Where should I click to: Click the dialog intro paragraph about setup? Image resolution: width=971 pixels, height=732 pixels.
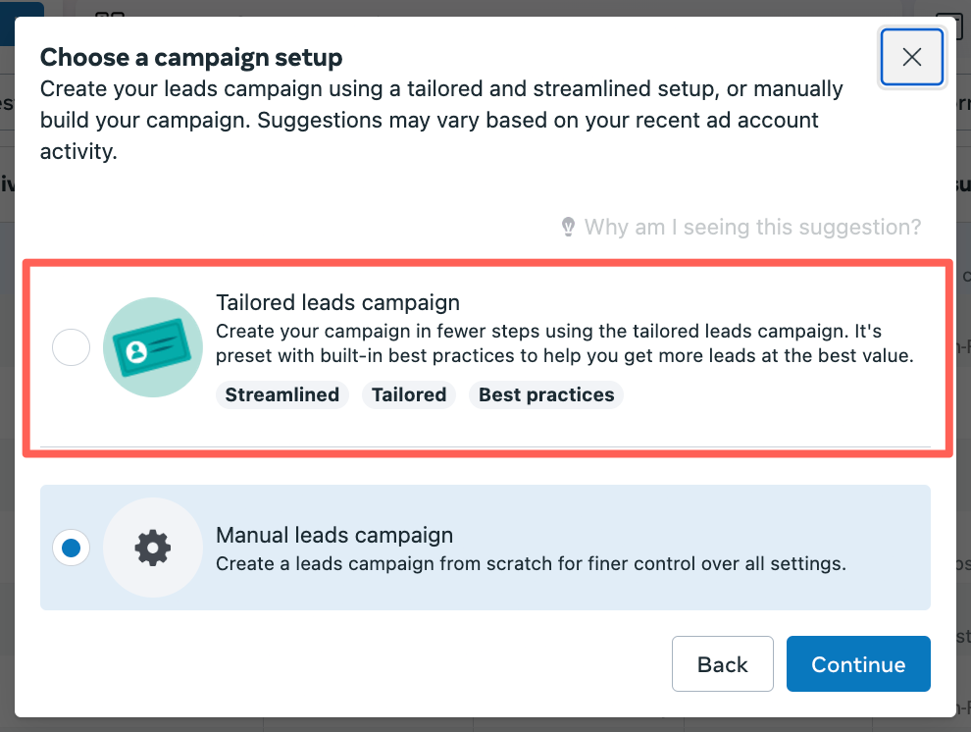(x=441, y=120)
